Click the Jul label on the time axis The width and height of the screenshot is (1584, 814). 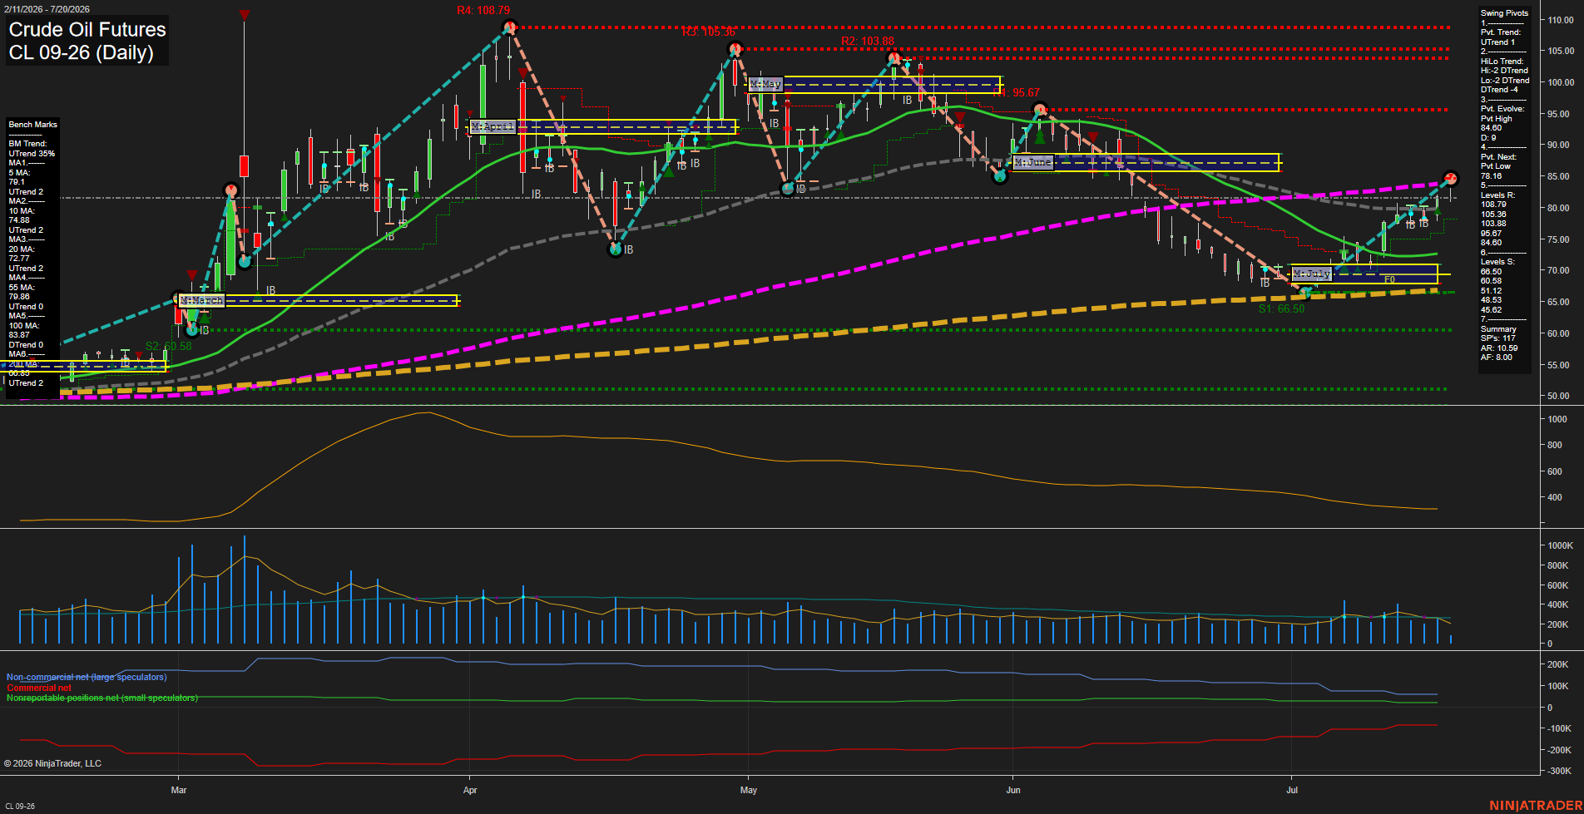(1292, 790)
